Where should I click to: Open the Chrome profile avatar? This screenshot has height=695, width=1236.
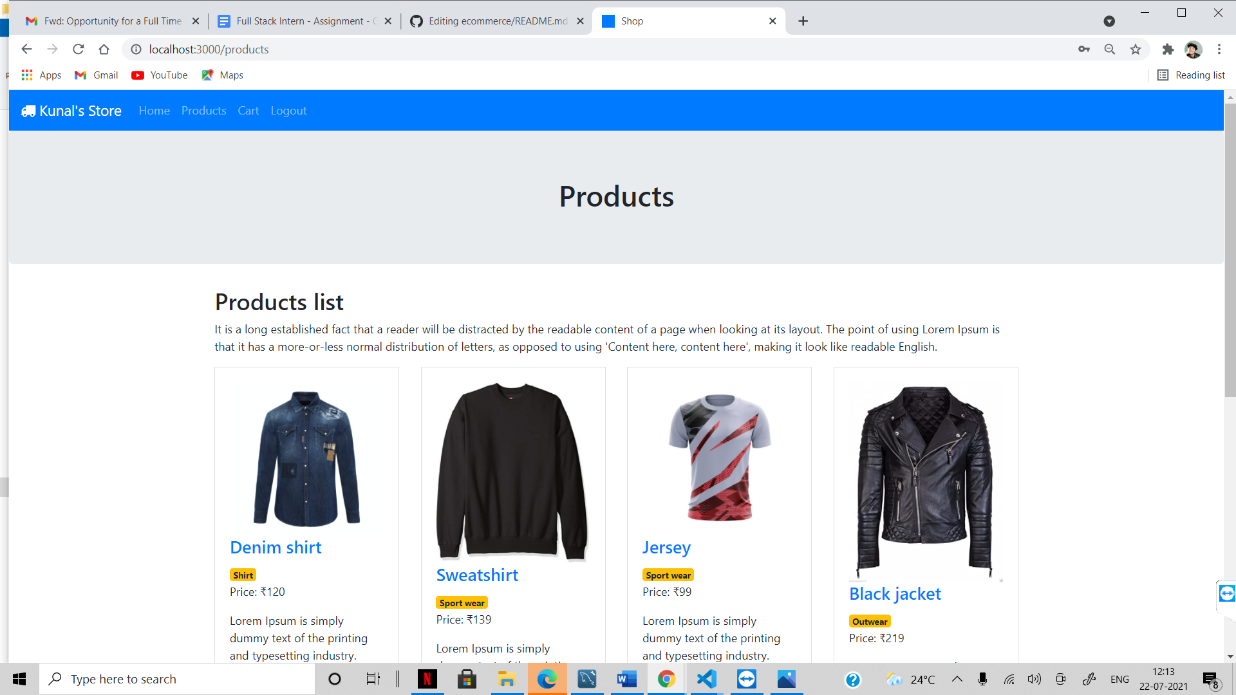coord(1193,49)
